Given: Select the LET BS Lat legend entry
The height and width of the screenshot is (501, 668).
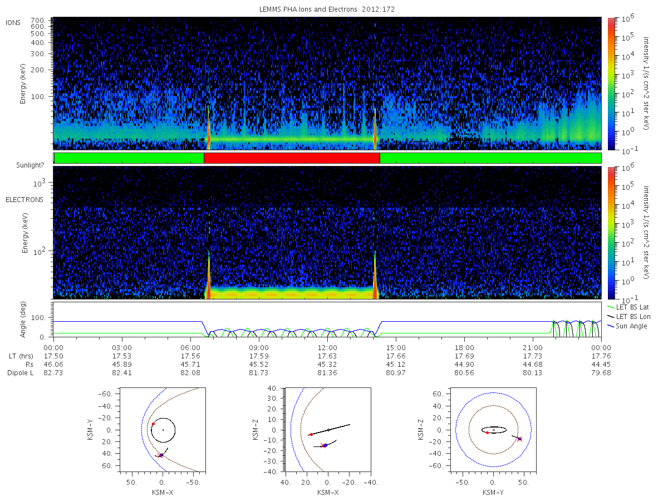Looking at the screenshot, I should pos(633,307).
